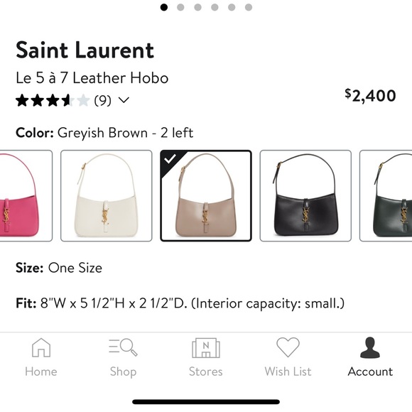Open the Stores building icon

[x=206, y=347]
